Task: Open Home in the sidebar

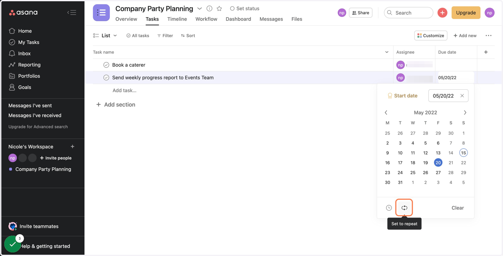Action: 20,31
